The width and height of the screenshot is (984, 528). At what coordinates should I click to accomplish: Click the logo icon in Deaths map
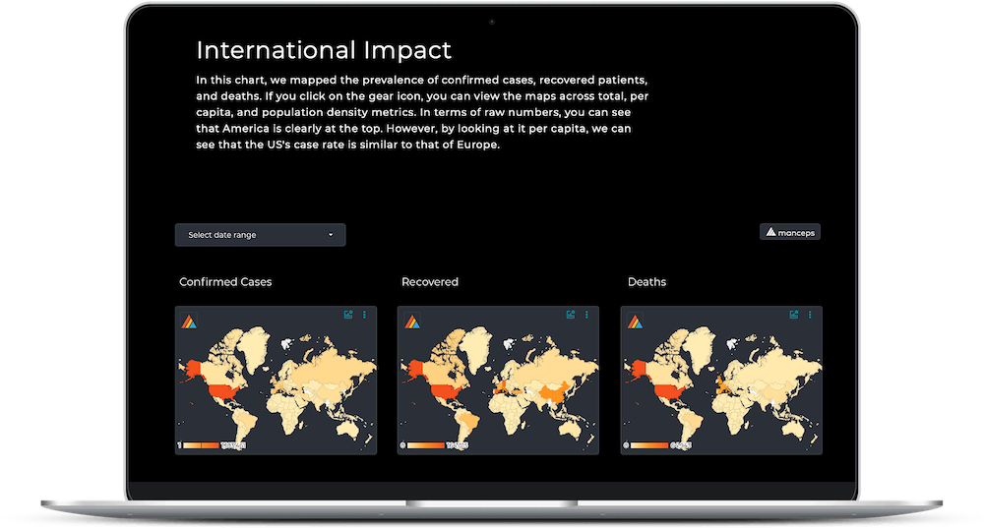click(x=635, y=321)
